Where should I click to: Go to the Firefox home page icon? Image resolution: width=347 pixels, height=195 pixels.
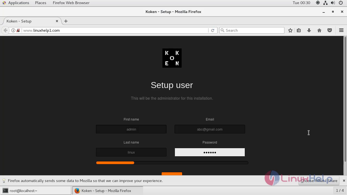[x=319, y=30]
